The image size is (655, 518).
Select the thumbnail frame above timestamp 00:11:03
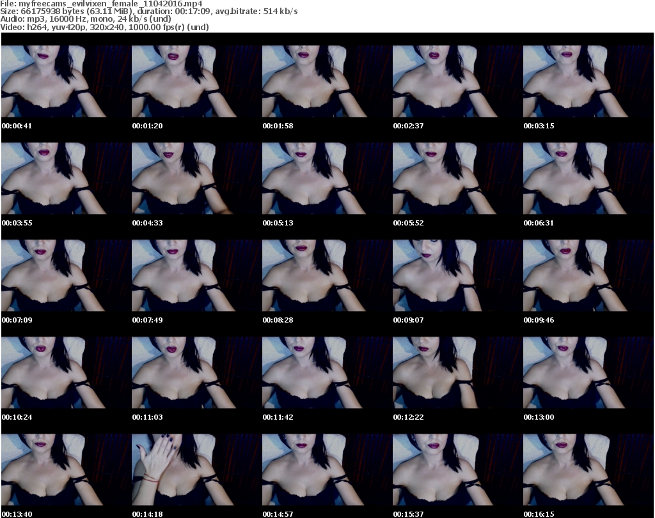point(197,373)
